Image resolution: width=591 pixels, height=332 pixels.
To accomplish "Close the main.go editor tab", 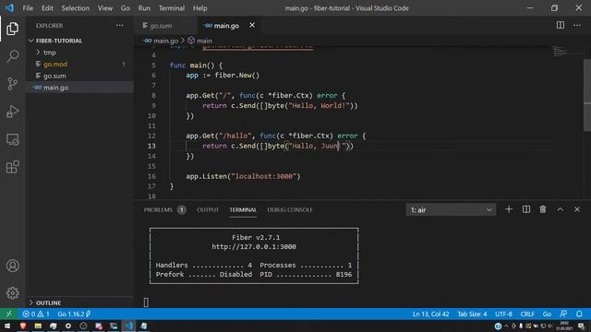I will [x=252, y=25].
